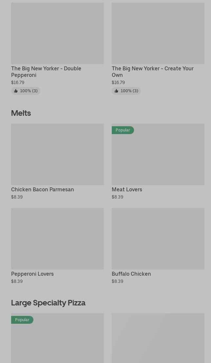Choose the Buffalo Chicken item name
211x363 pixels.
point(131,274)
